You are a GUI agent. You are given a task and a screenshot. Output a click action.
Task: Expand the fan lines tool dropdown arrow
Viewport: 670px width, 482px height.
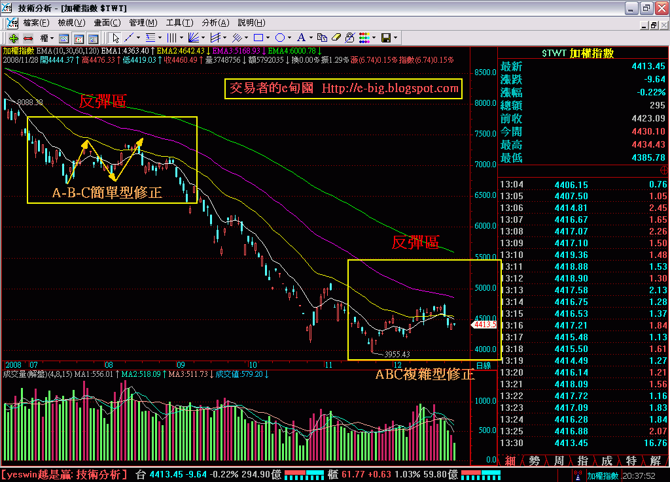tap(203, 38)
